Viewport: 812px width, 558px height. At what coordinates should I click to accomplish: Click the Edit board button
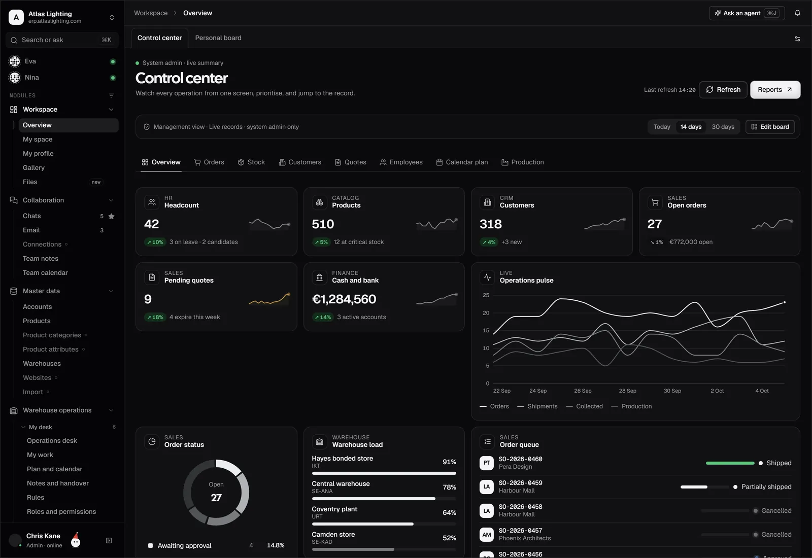(x=770, y=127)
